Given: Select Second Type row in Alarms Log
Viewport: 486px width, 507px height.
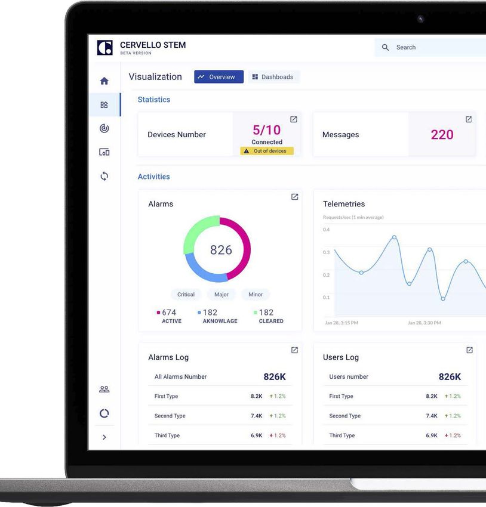Looking at the screenshot, I should [220, 416].
